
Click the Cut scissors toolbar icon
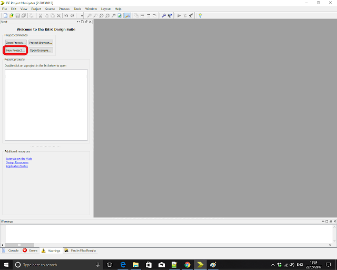pos(41,15)
